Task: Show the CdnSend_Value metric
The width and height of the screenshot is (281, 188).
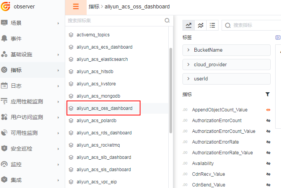Action: coord(268,185)
